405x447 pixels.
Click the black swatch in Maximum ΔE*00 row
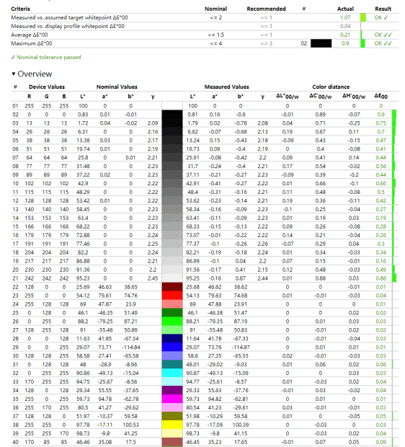pos(321,43)
